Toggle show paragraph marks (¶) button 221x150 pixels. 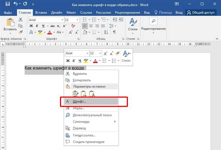[114, 32]
